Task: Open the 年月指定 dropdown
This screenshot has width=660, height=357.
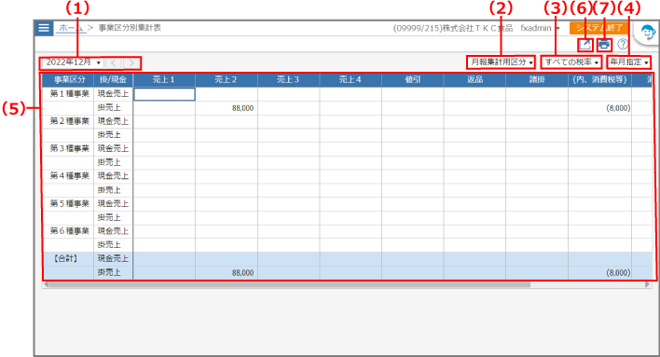Action: click(629, 62)
